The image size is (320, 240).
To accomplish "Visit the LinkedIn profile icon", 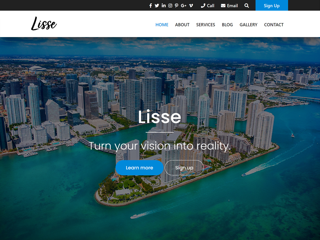I will (x=163, y=5).
